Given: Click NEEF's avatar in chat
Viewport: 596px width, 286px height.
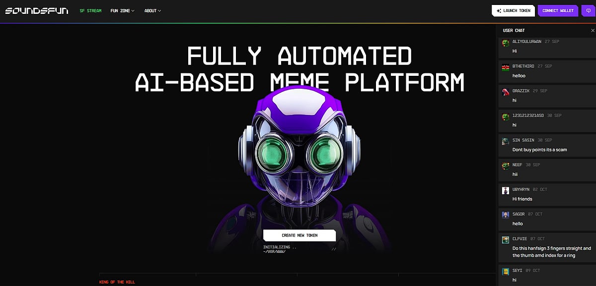Looking at the screenshot, I should [505, 166].
